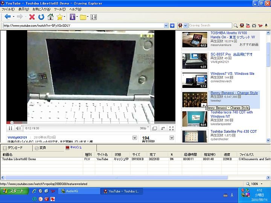Screen dimensions: 271x203
Task: Open the download button dropdown arrow
Action: coord(77,17)
